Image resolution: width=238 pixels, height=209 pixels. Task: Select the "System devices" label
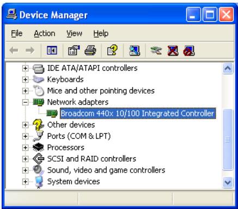tap(74, 181)
